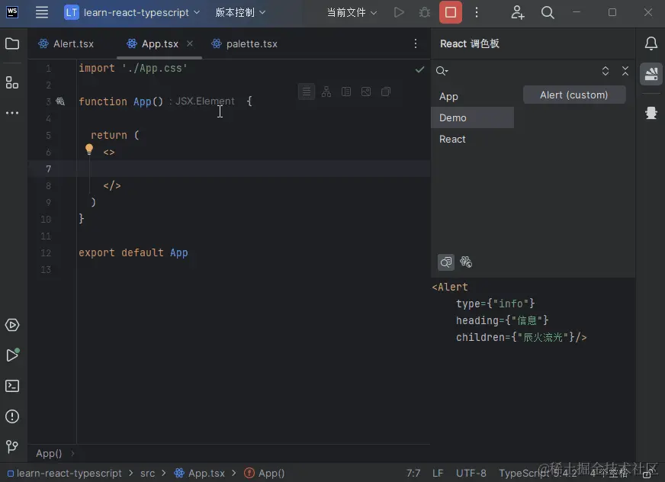
Task: Select React category in palette
Action: [472, 139]
